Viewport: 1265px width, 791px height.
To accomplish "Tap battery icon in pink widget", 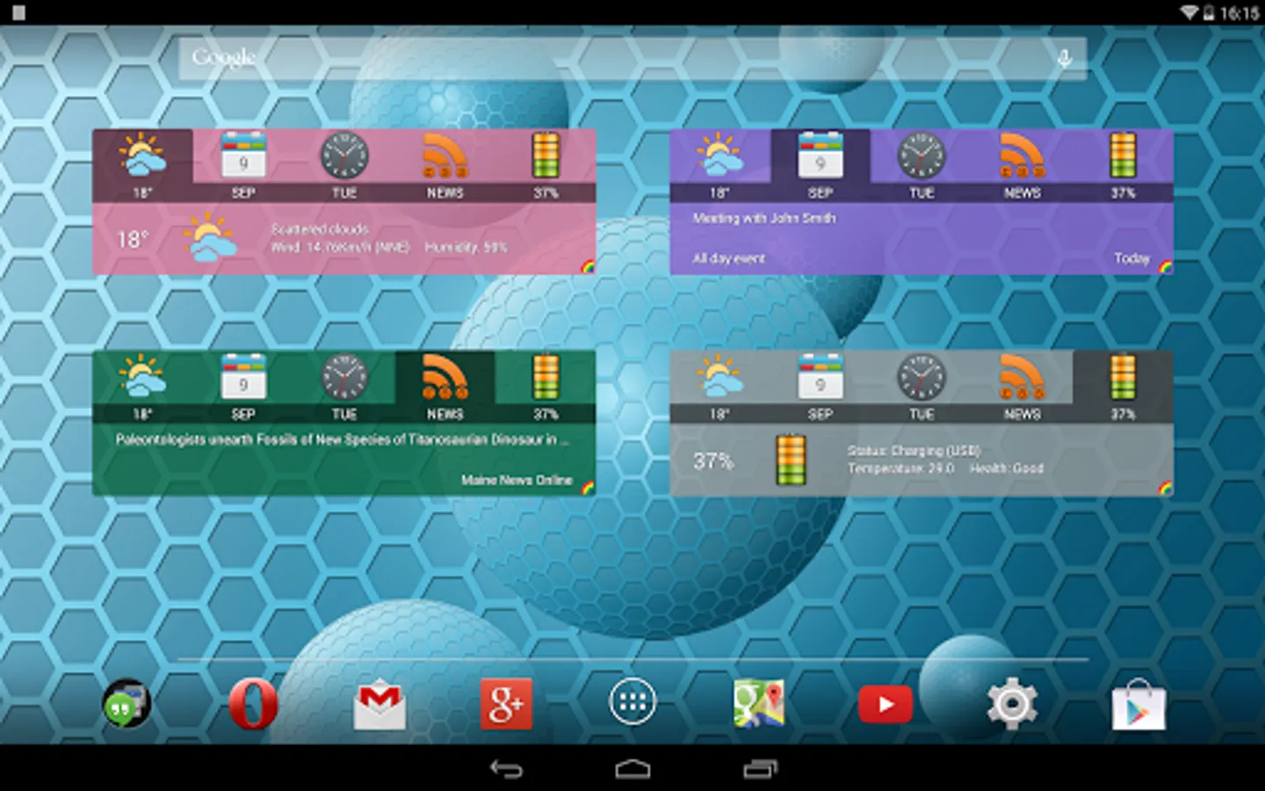I will (546, 156).
